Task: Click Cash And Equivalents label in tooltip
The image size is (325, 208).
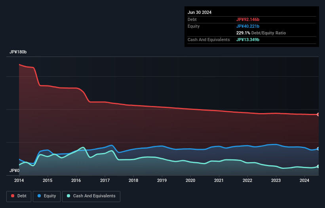Action: click(209, 40)
